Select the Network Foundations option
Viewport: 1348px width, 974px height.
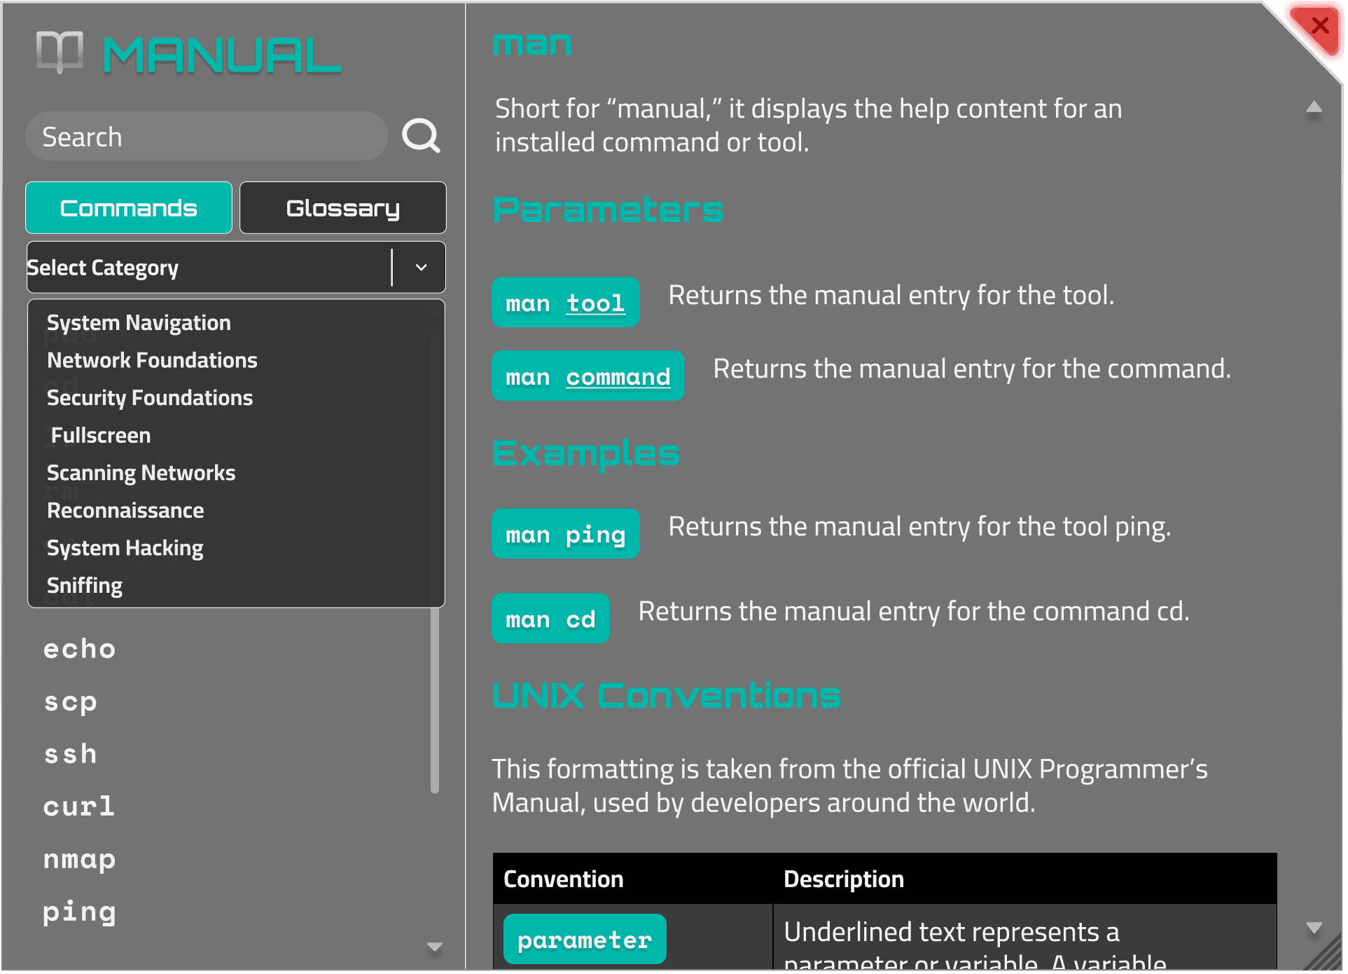click(152, 360)
